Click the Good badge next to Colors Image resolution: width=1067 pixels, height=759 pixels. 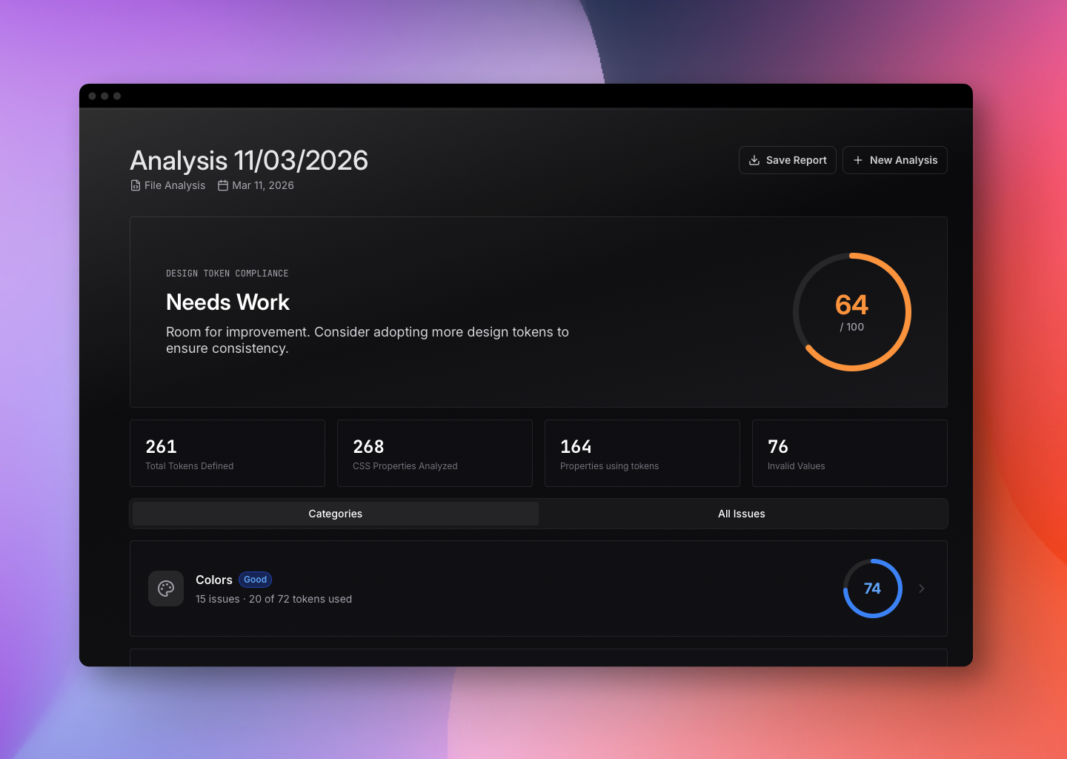255,580
